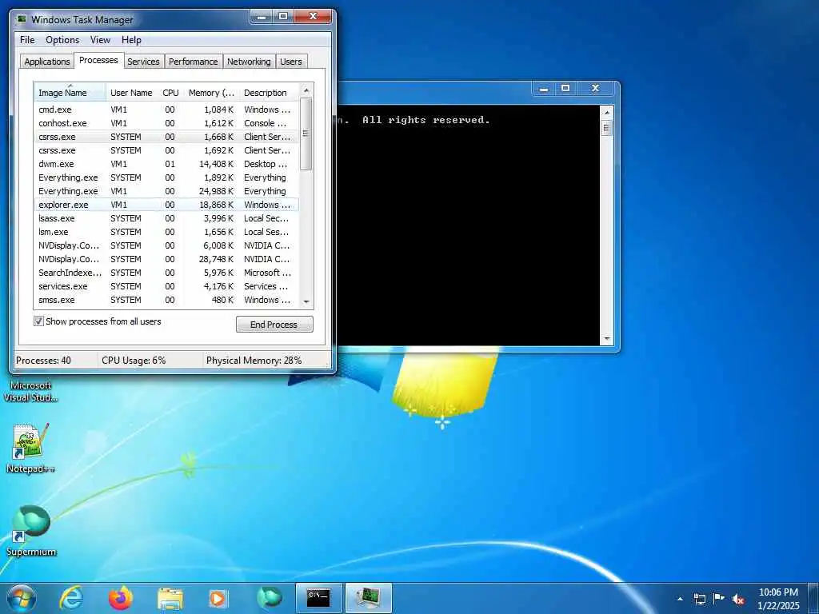
Task: Select the dwm.exe process row
Action: [166, 164]
